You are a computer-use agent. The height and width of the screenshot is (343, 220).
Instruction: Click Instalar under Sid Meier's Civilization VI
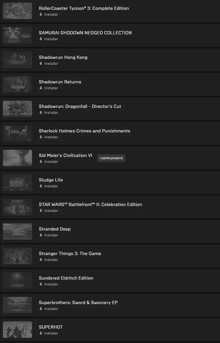(x=49, y=162)
